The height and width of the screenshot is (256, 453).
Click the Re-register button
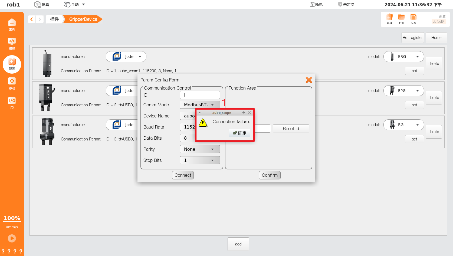pos(413,37)
